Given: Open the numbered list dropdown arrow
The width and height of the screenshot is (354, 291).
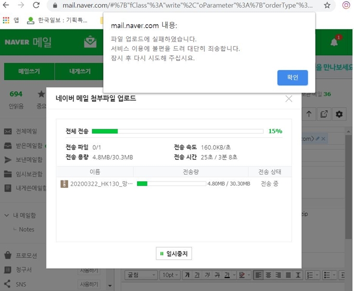Looking at the screenshot, I should tap(317, 275).
